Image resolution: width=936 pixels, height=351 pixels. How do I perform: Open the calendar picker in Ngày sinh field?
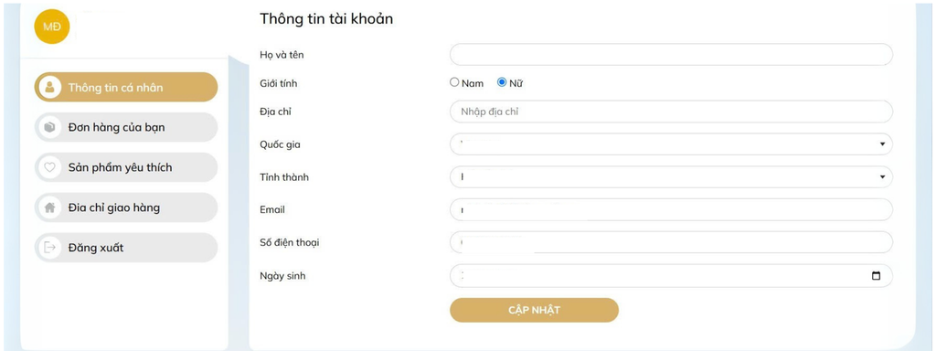pyautogui.click(x=877, y=276)
